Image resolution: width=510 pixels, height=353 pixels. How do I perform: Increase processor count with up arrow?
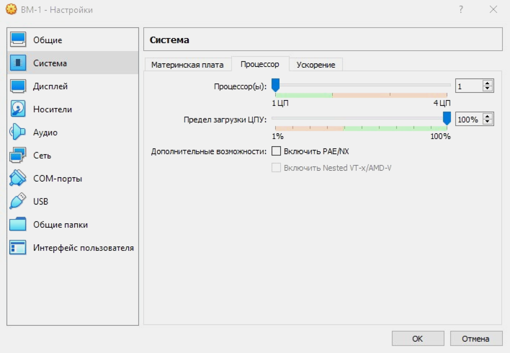(487, 84)
